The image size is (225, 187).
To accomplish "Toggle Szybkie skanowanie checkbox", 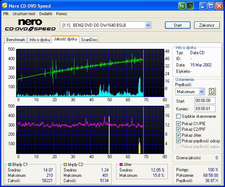I will click(x=178, y=116).
